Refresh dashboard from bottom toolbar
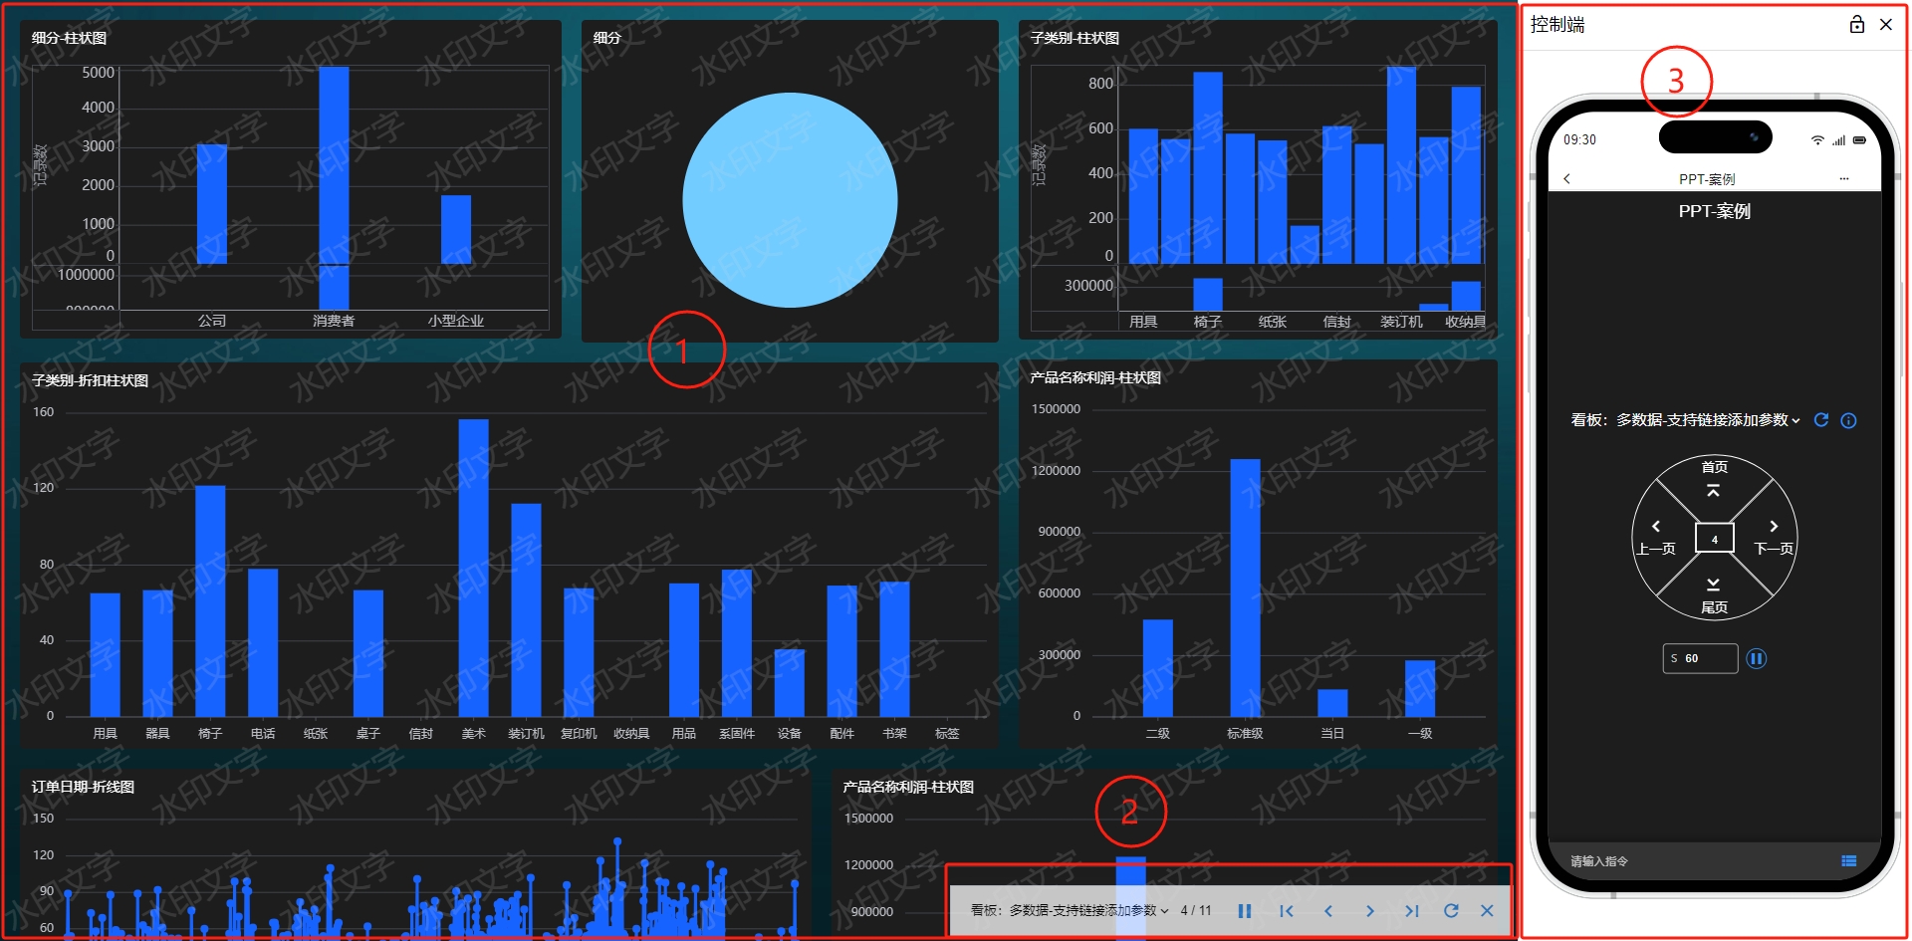 [x=1451, y=911]
